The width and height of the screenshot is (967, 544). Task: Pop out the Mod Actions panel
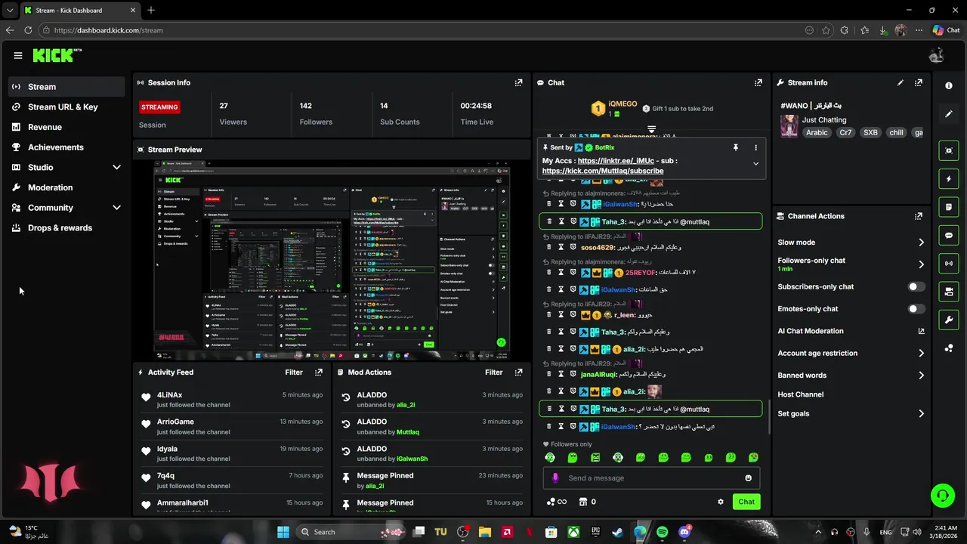coord(518,372)
